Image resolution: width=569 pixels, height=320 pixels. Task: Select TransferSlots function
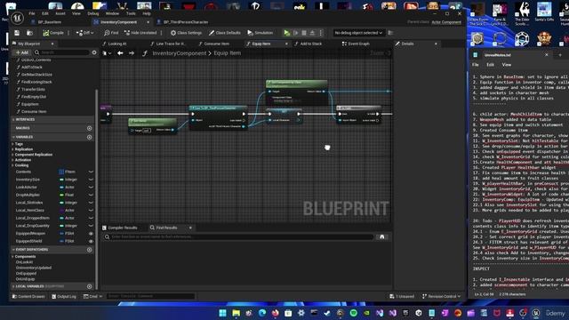tap(33, 89)
